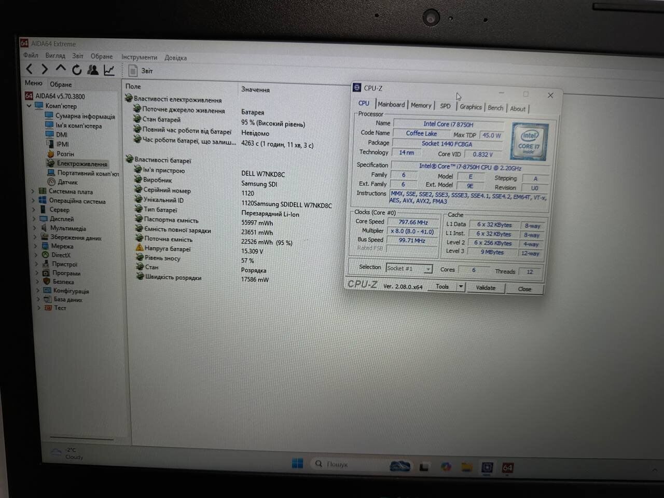Click the Validate button in CPU-Z
This screenshot has width=664, height=498.
point(486,288)
